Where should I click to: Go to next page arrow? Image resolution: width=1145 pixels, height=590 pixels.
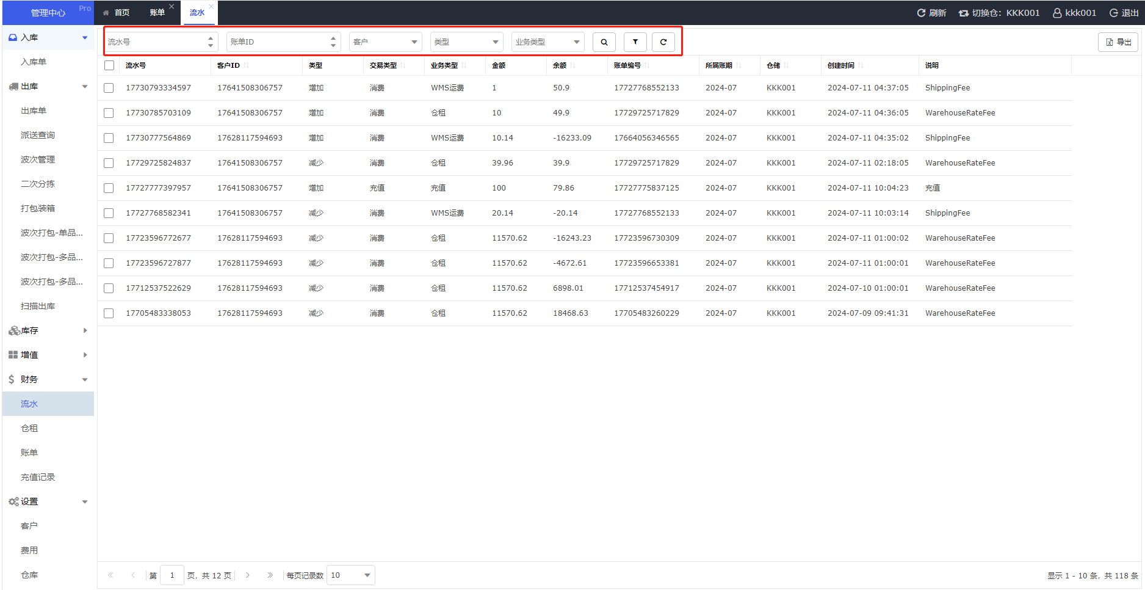(248, 575)
